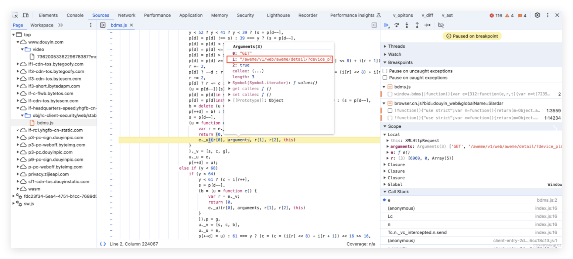The image size is (573, 259).
Task: Close the bdms.js editor tab
Action: point(131,25)
